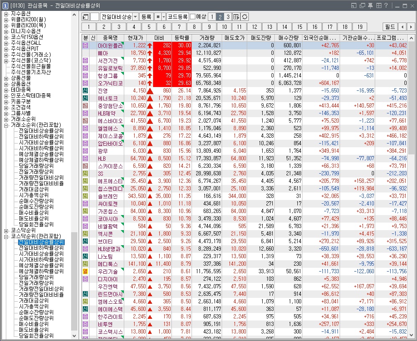Select 거래대금상위 under 거래소순위(관리포함)
This screenshot has height=341, width=417.
click(33, 190)
